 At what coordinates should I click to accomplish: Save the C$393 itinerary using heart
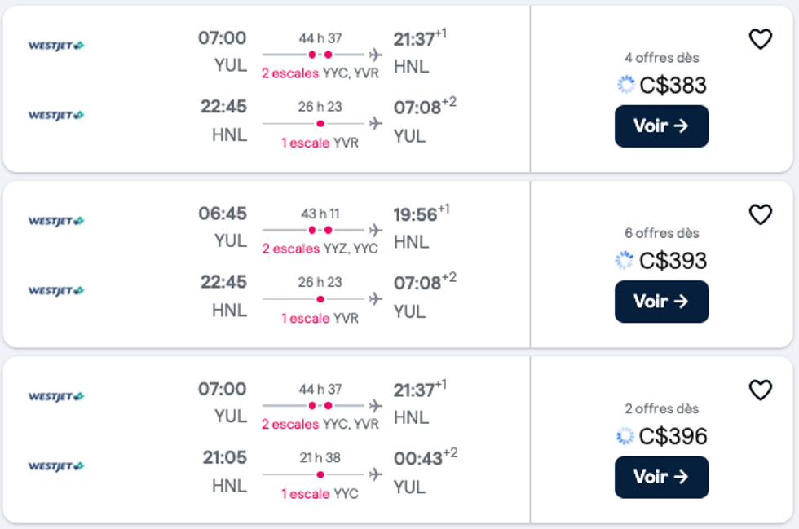click(x=760, y=214)
